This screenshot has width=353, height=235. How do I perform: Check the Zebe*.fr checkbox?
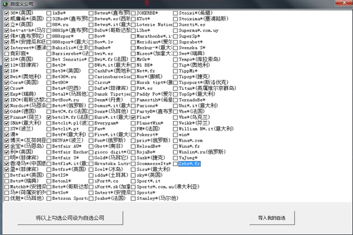[175, 164]
